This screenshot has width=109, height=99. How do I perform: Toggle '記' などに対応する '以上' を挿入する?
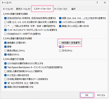click(x=5, y=83)
